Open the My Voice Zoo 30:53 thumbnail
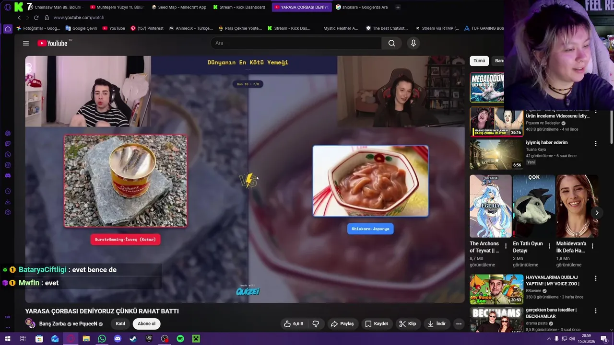This screenshot has width=614, height=345. click(496, 289)
